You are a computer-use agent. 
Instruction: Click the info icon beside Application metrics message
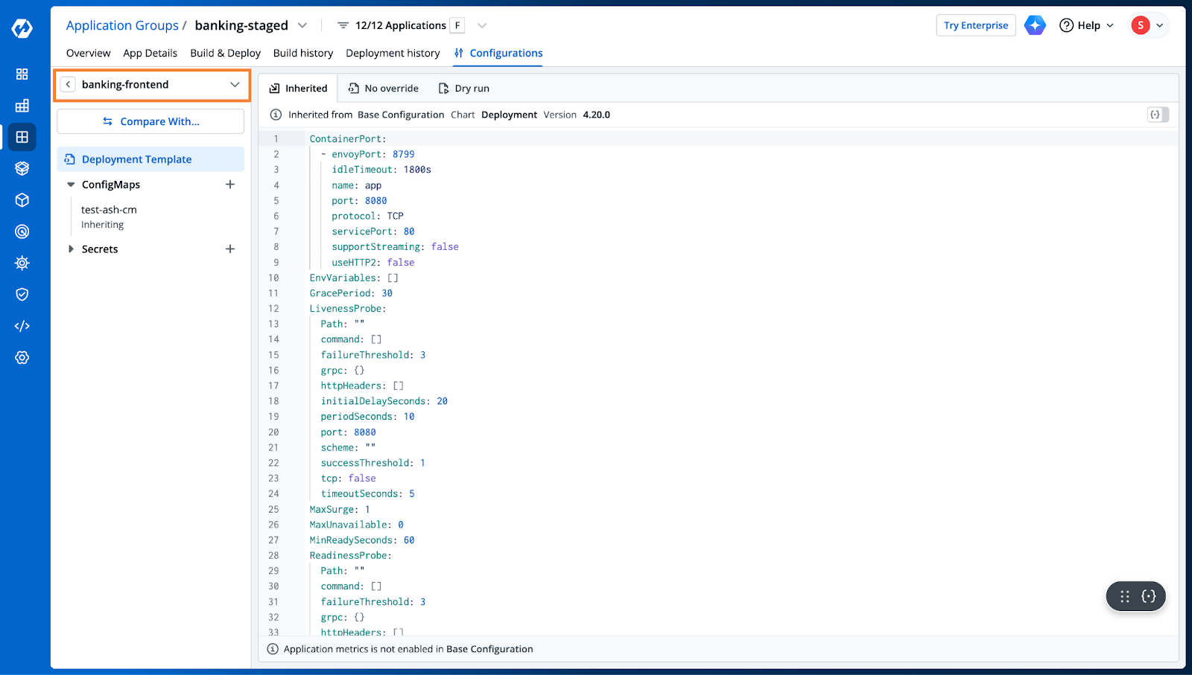[273, 649]
